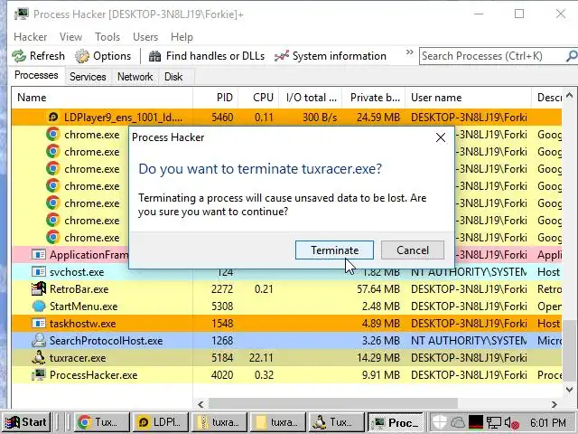The image size is (578, 434).
Task: Focus the Search Processes field
Action: [x=492, y=56]
